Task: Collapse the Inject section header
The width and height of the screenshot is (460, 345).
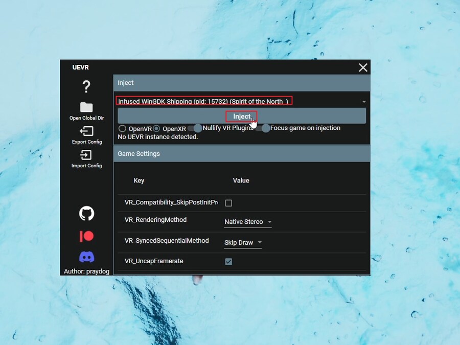Action: [x=241, y=83]
